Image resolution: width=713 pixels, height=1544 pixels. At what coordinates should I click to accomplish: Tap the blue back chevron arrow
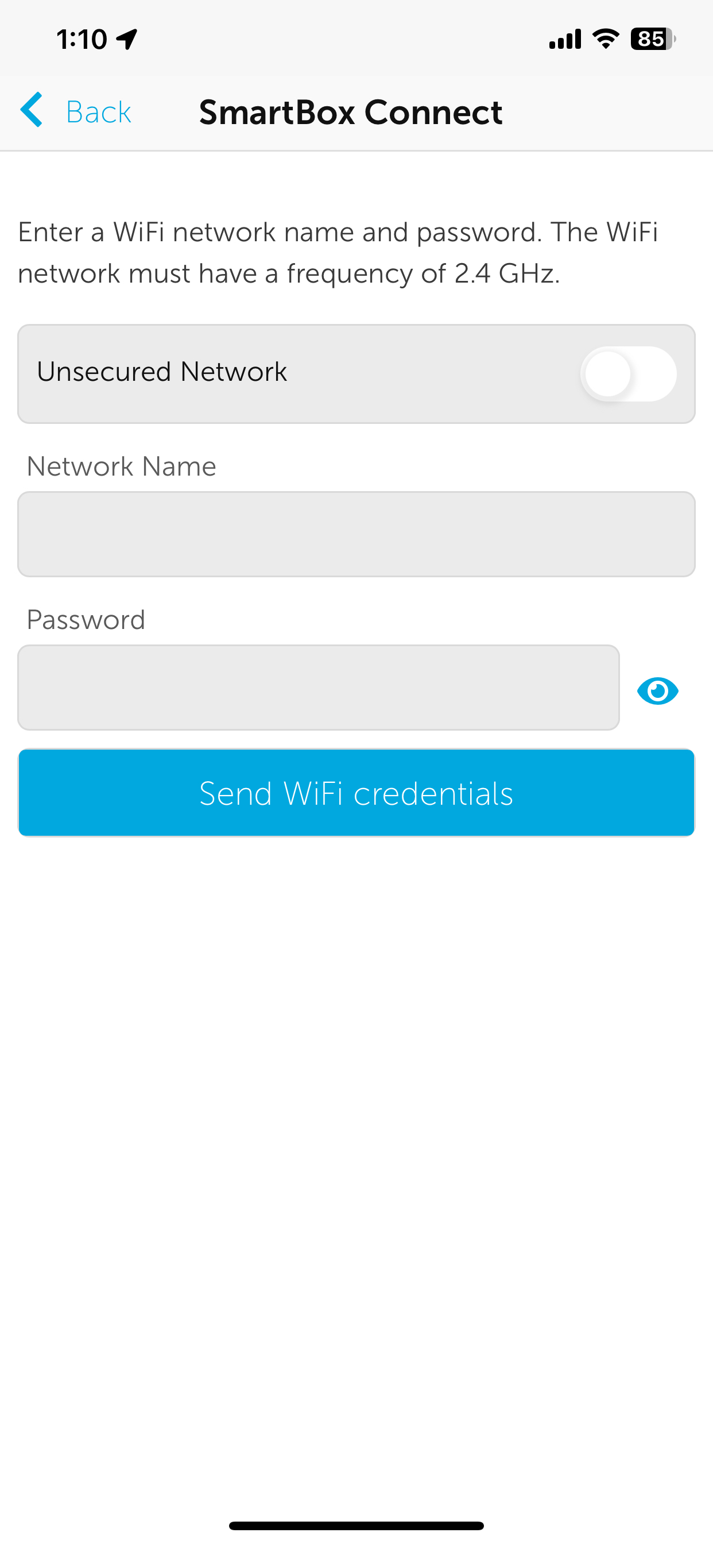(x=31, y=110)
